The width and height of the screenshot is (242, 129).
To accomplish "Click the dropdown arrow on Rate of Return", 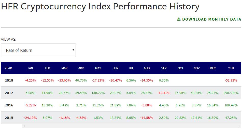I will (73, 50).
